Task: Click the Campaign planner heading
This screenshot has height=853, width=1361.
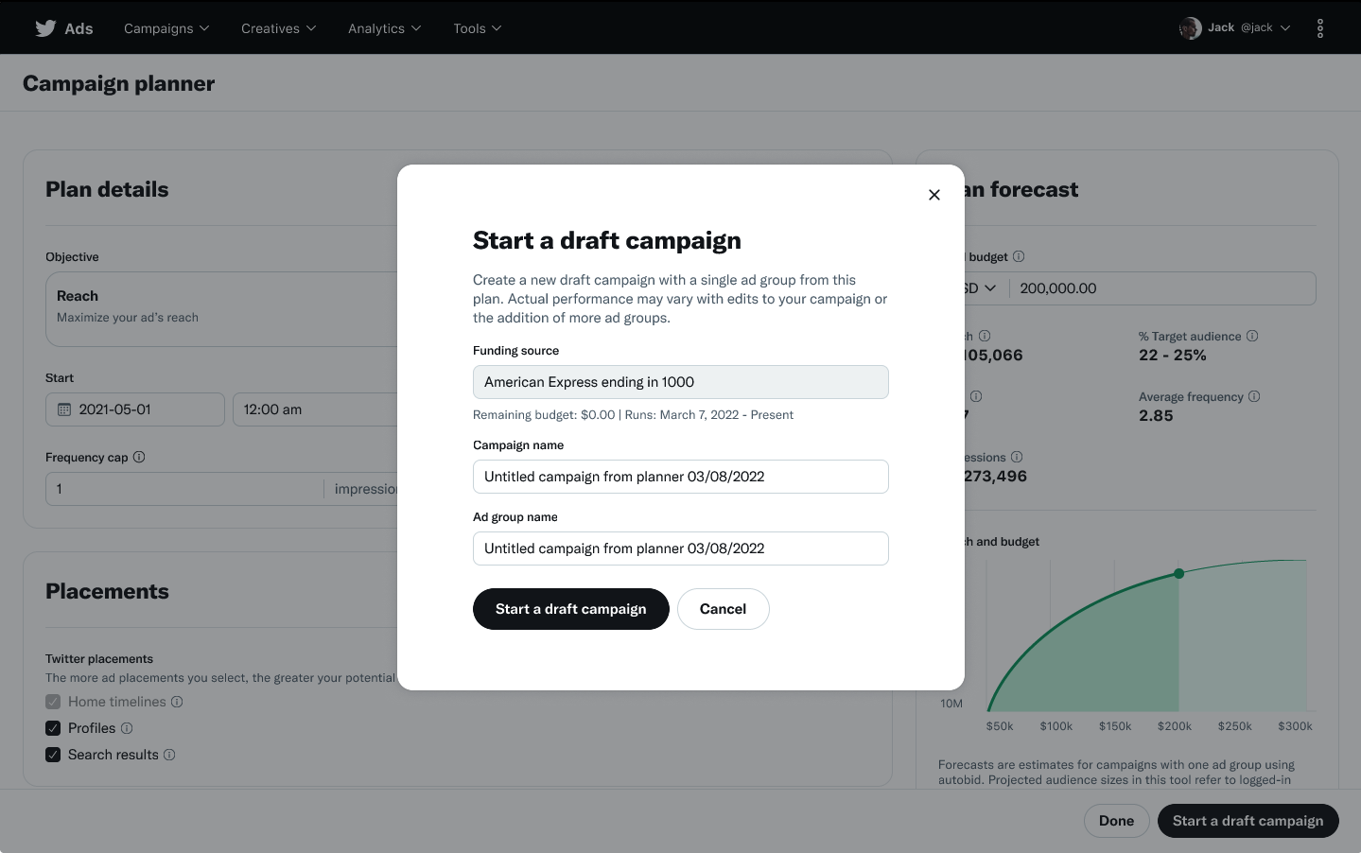Action: tap(119, 83)
